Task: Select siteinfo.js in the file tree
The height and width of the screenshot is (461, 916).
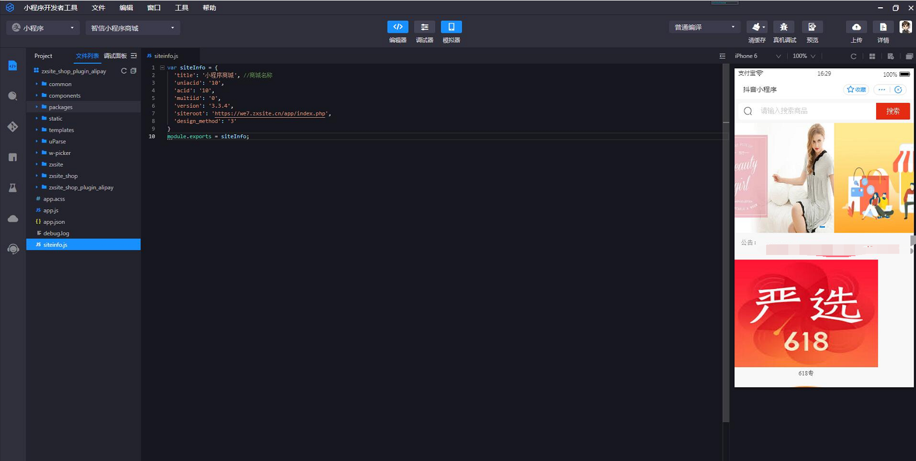Action: pyautogui.click(x=83, y=244)
